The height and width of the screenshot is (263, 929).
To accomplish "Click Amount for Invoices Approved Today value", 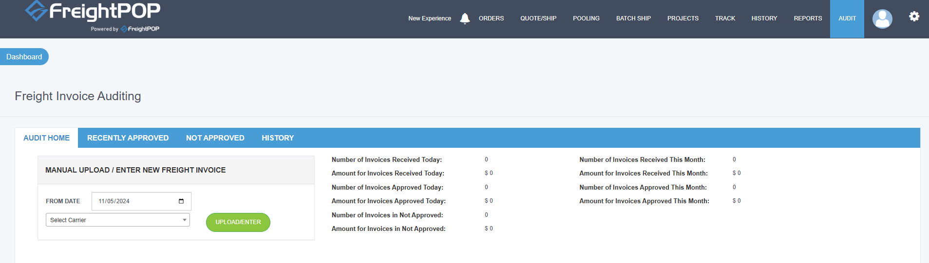I will pyautogui.click(x=489, y=201).
